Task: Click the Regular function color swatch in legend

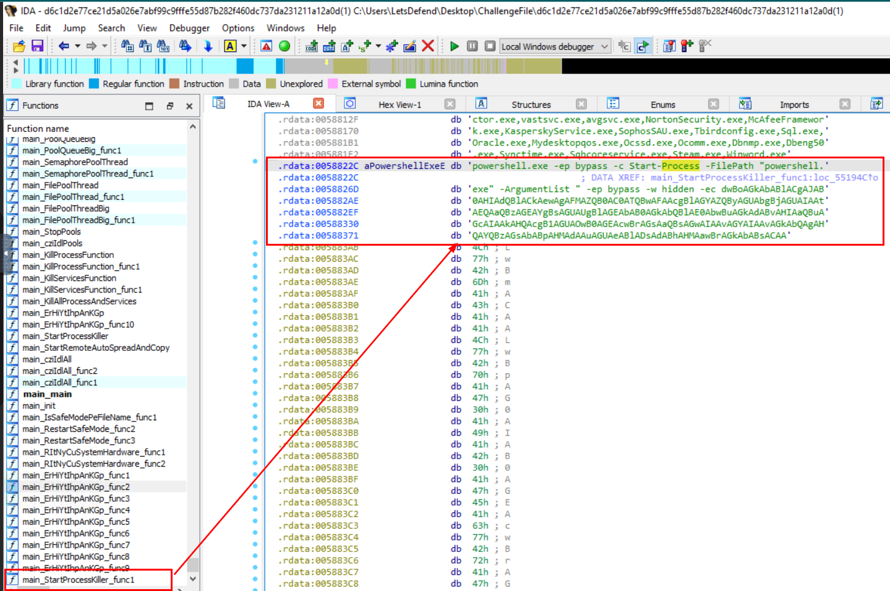Action: [x=94, y=84]
